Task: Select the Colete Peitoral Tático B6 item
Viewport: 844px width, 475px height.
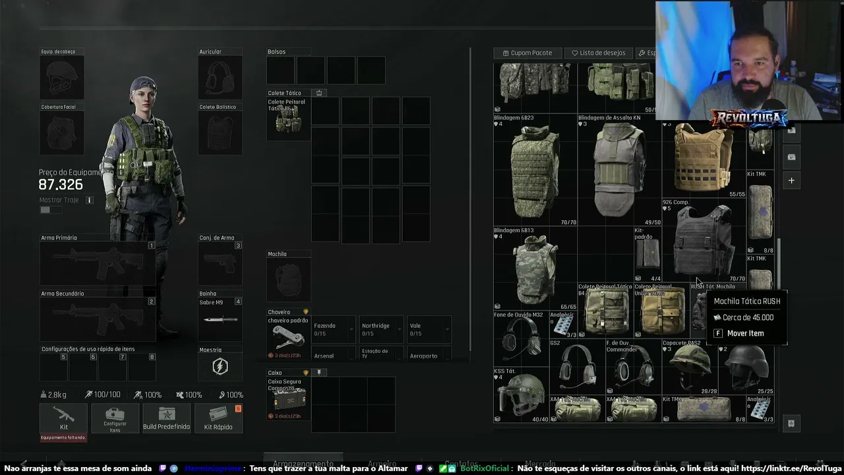Action: (x=289, y=119)
